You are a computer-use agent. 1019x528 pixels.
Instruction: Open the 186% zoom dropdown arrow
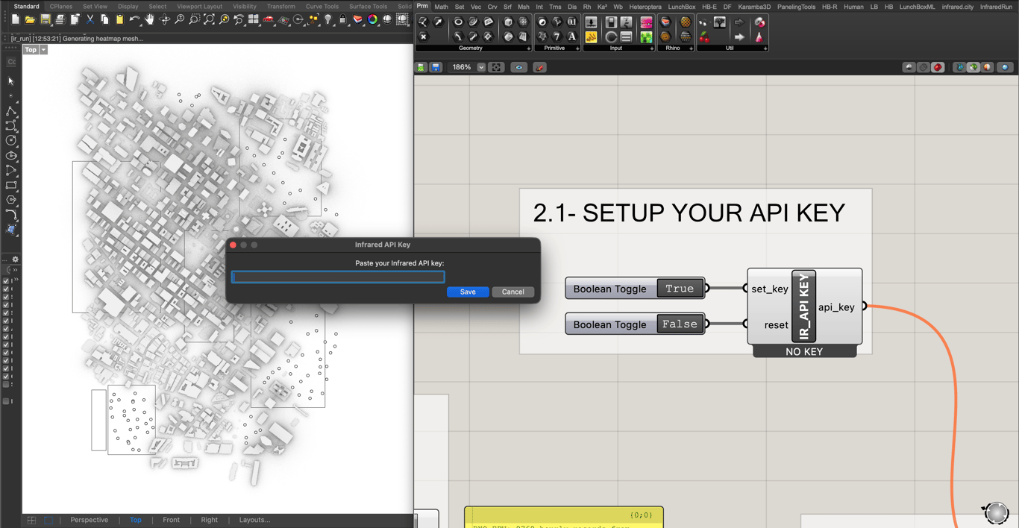point(481,67)
